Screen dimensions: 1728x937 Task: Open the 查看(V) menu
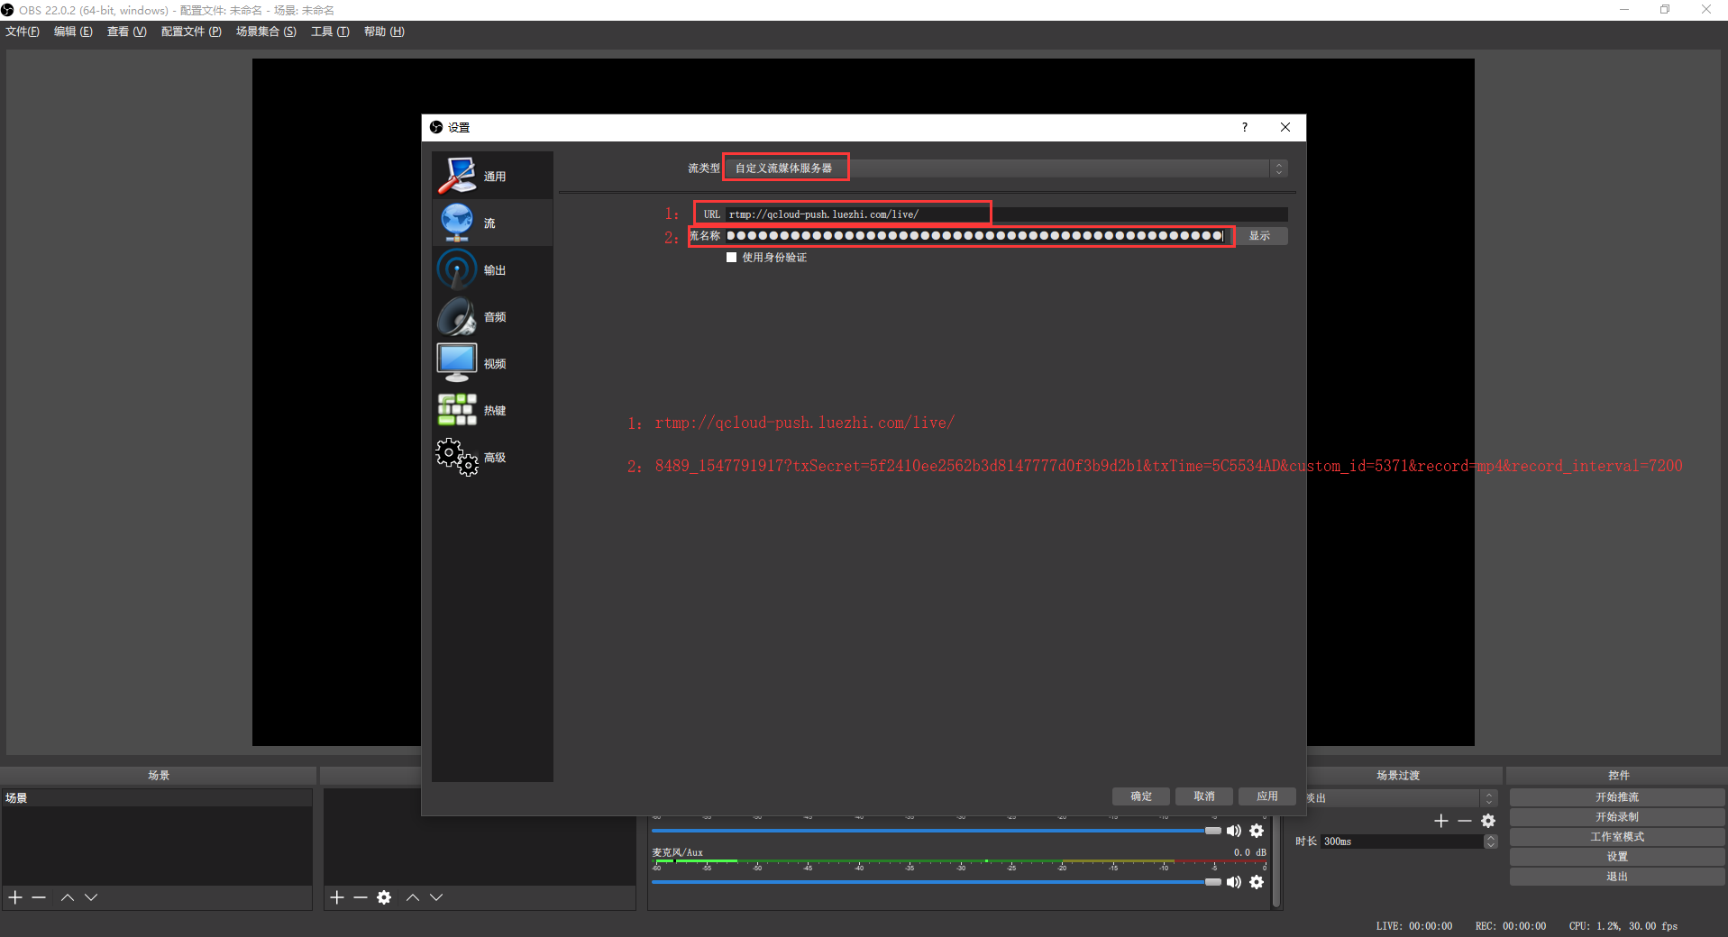tap(126, 32)
